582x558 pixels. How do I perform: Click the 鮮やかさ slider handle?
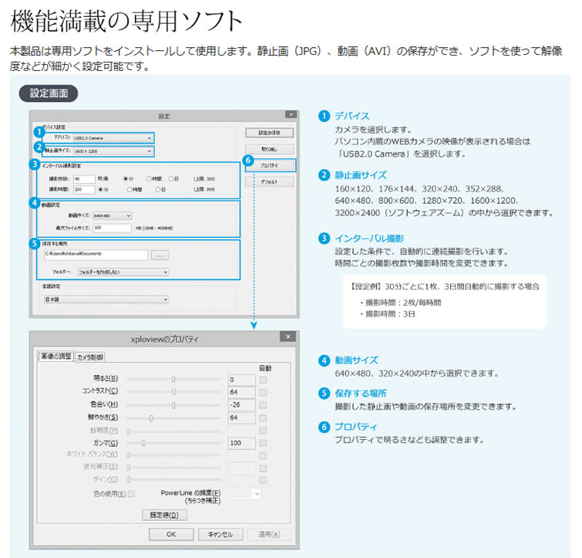[x=151, y=418]
